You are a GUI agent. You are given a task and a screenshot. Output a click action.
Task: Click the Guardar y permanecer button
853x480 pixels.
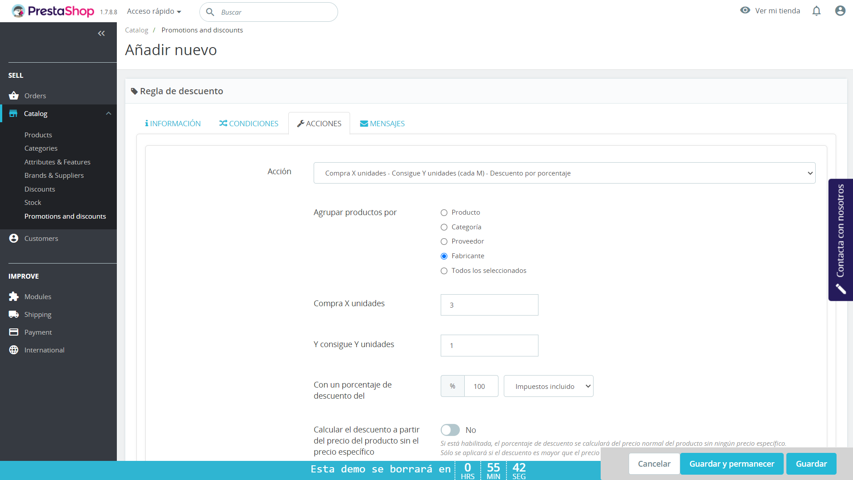coord(731,464)
